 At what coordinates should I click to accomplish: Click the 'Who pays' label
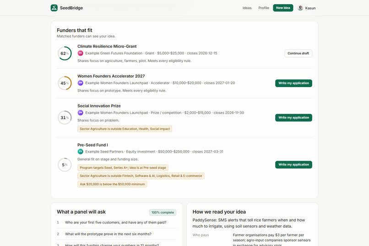201,235
